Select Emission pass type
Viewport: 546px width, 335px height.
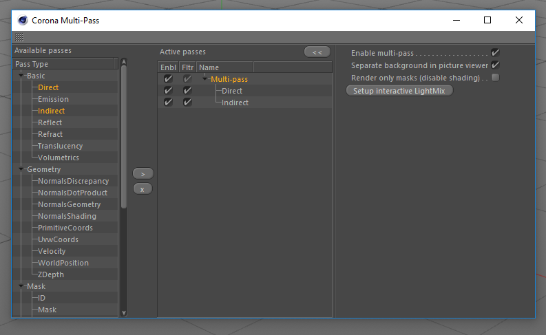[x=53, y=99]
